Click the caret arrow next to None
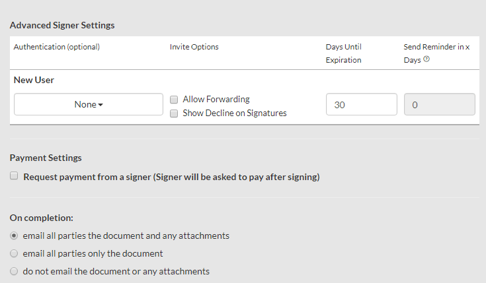Viewport: 486px width, 283px height. (101, 105)
